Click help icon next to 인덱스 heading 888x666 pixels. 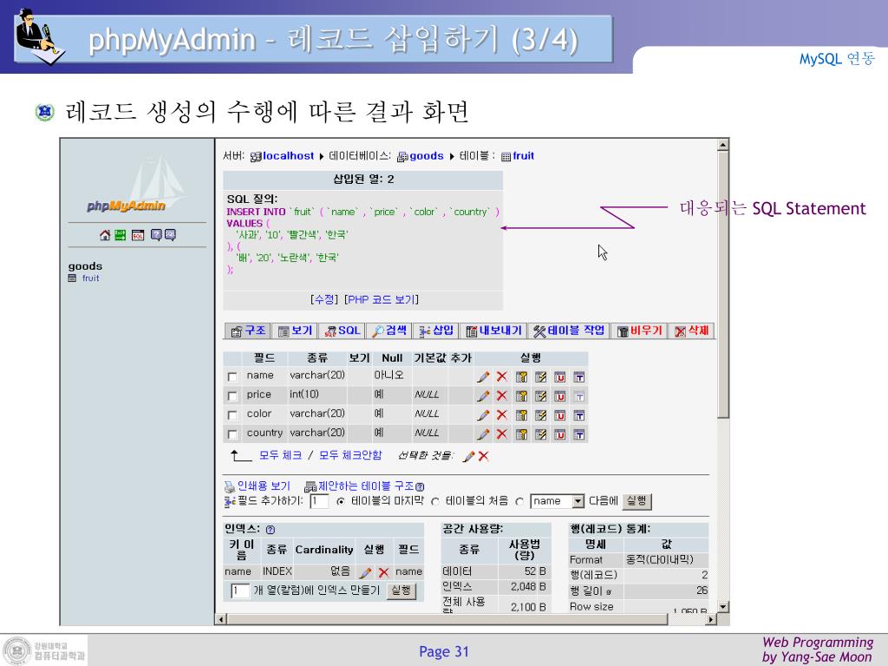[271, 530]
